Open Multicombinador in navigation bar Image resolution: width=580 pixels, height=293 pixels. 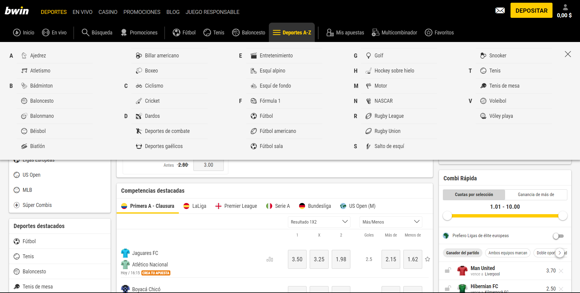point(394,33)
